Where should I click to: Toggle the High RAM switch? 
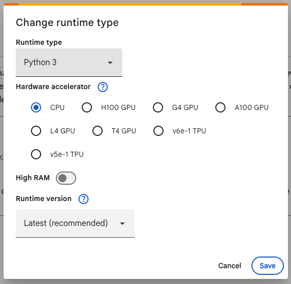pos(66,178)
